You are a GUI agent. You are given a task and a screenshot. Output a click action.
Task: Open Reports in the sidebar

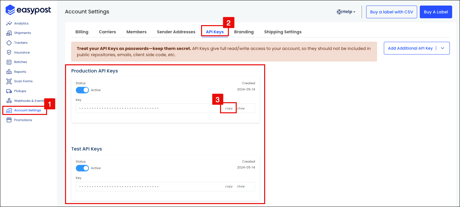20,72
